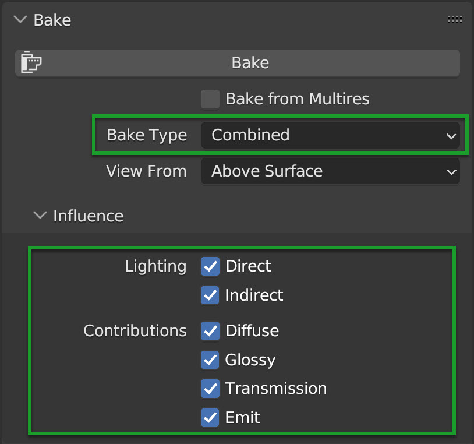Collapse the Influence section
This screenshot has width=474, height=444.
[x=40, y=215]
